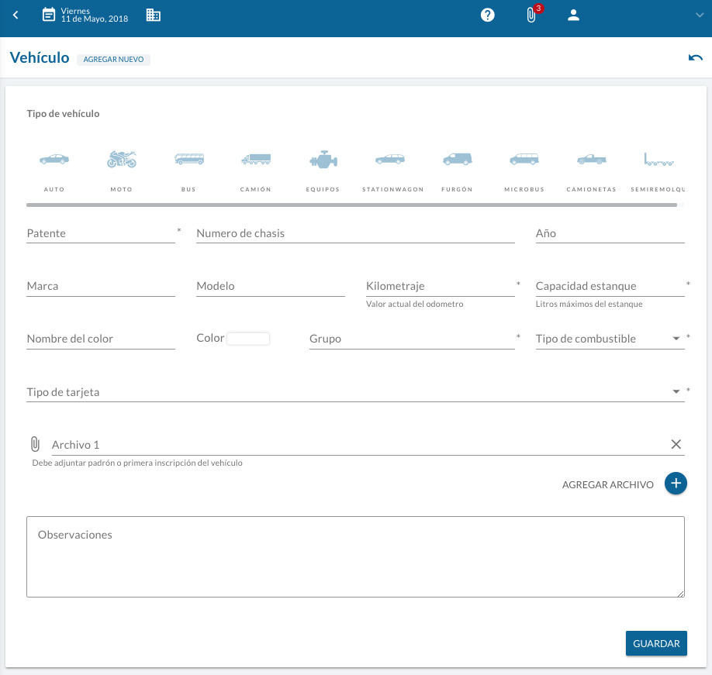This screenshot has height=675, width=712.
Task: Click into the Marca field
Action: [x=101, y=286]
